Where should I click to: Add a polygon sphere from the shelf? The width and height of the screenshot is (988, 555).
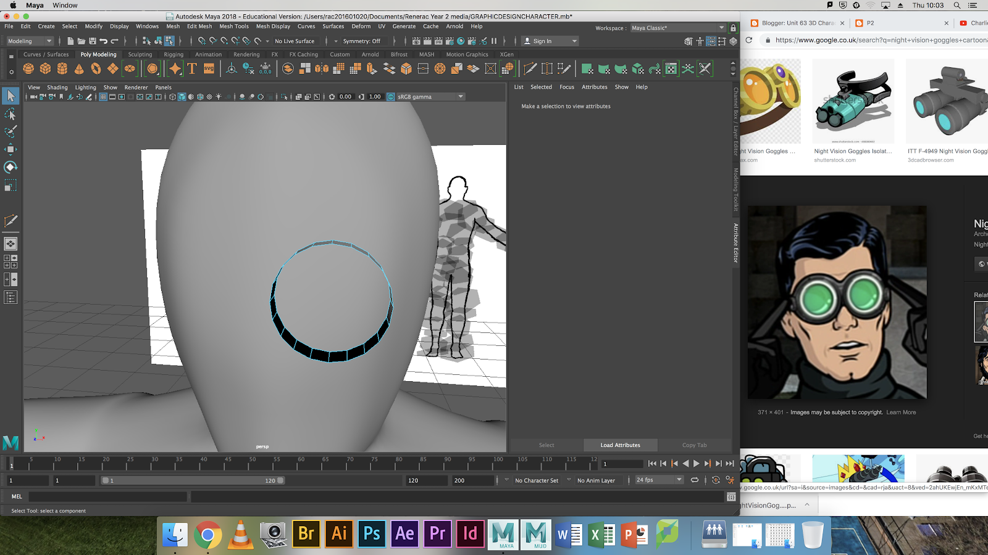pyautogui.click(x=30, y=69)
